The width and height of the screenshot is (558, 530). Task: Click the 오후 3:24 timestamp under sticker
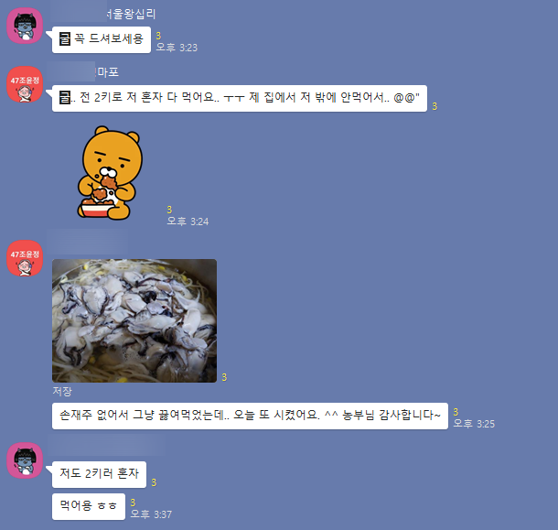coord(188,222)
